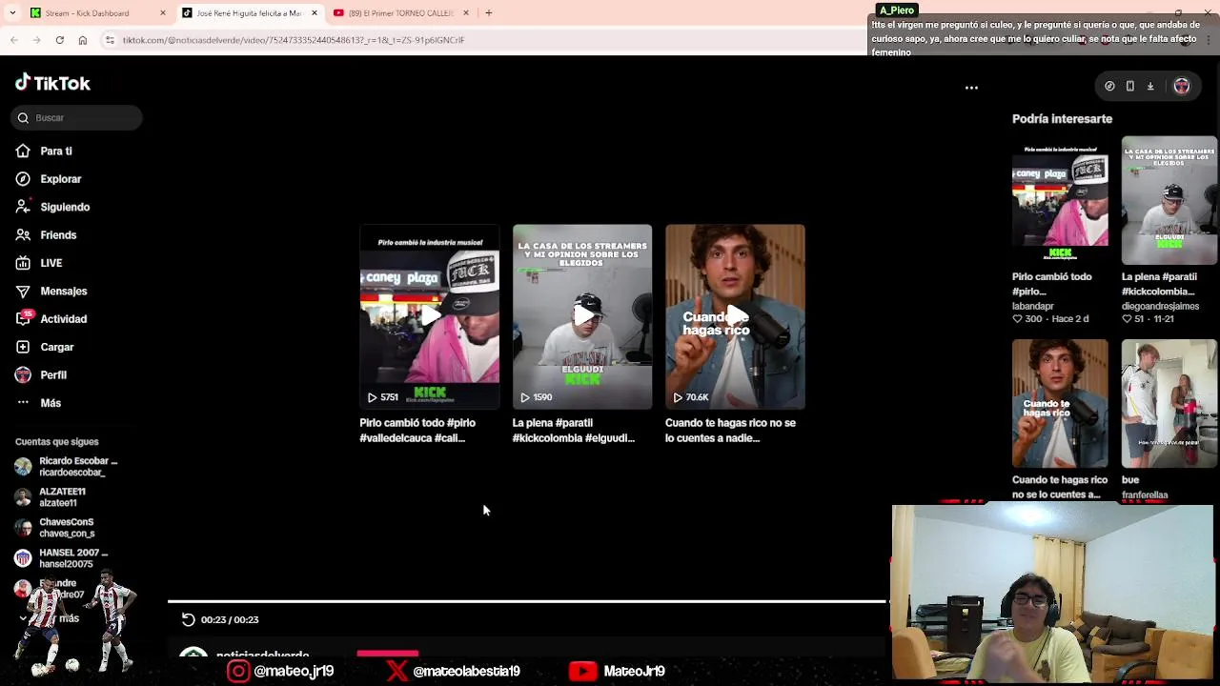Screen dimensions: 1220x686
Task: Open Ricardo Escobar followed account
Action: point(67,466)
